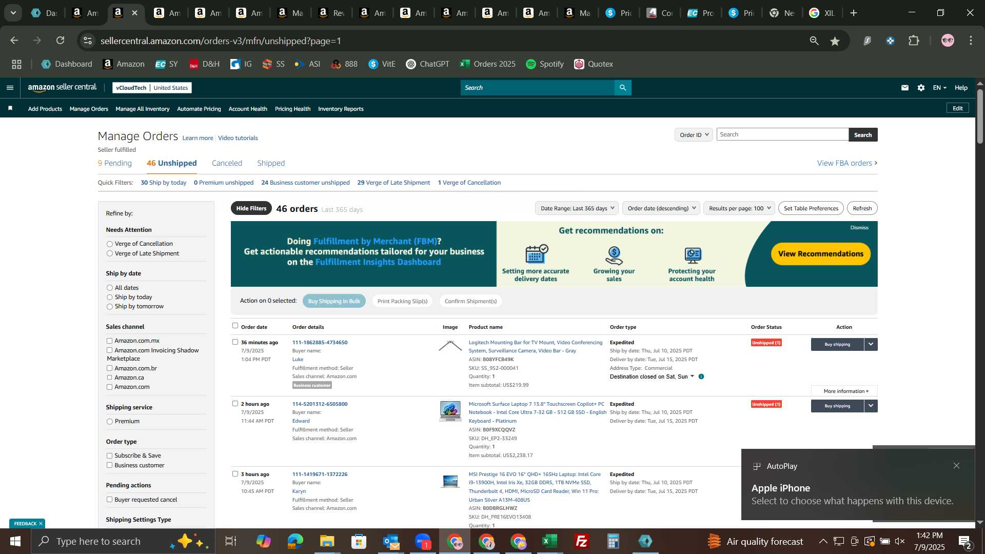
Task: Open the Windows Start menu
Action: click(15, 541)
